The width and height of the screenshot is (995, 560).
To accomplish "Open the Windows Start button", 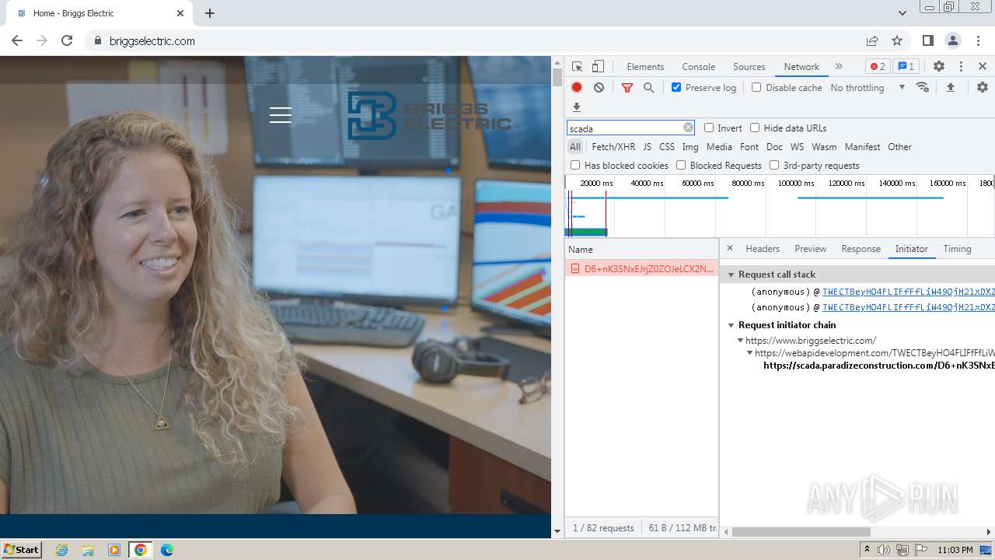I will 22,549.
